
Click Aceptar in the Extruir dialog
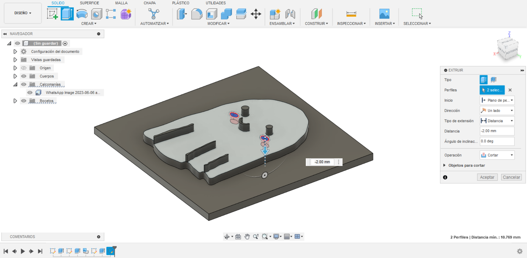point(487,177)
